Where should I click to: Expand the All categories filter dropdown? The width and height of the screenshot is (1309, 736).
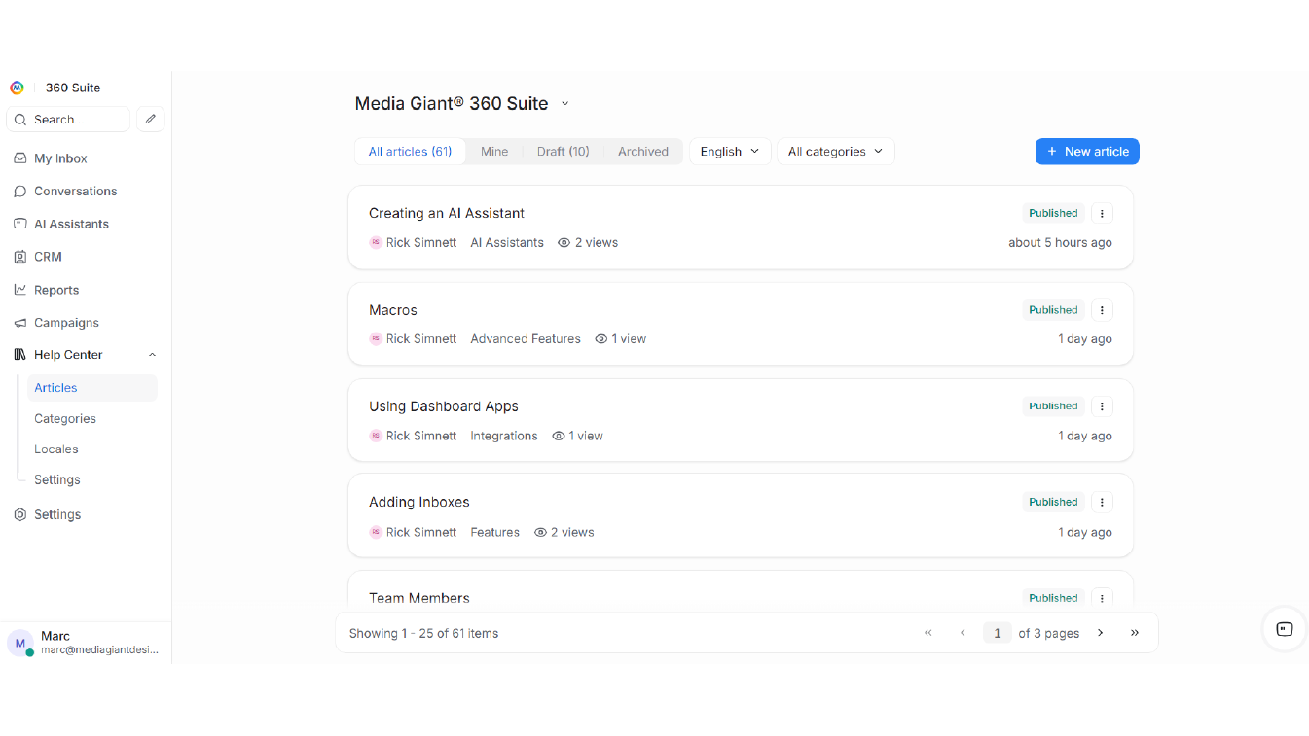coord(835,152)
